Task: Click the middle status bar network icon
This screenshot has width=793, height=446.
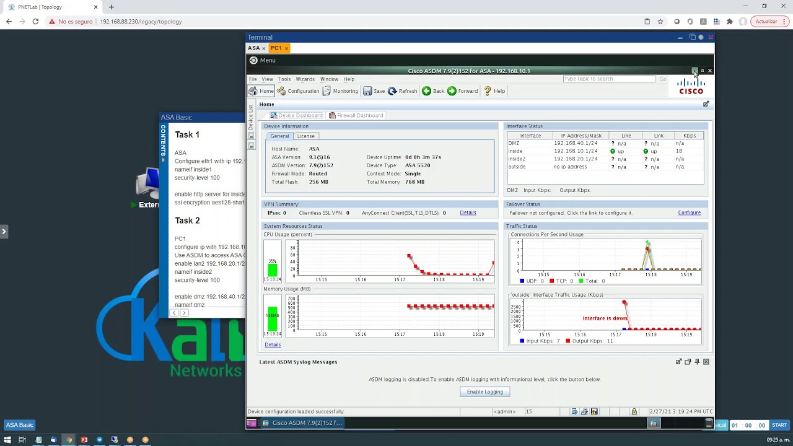Action: click(584, 411)
